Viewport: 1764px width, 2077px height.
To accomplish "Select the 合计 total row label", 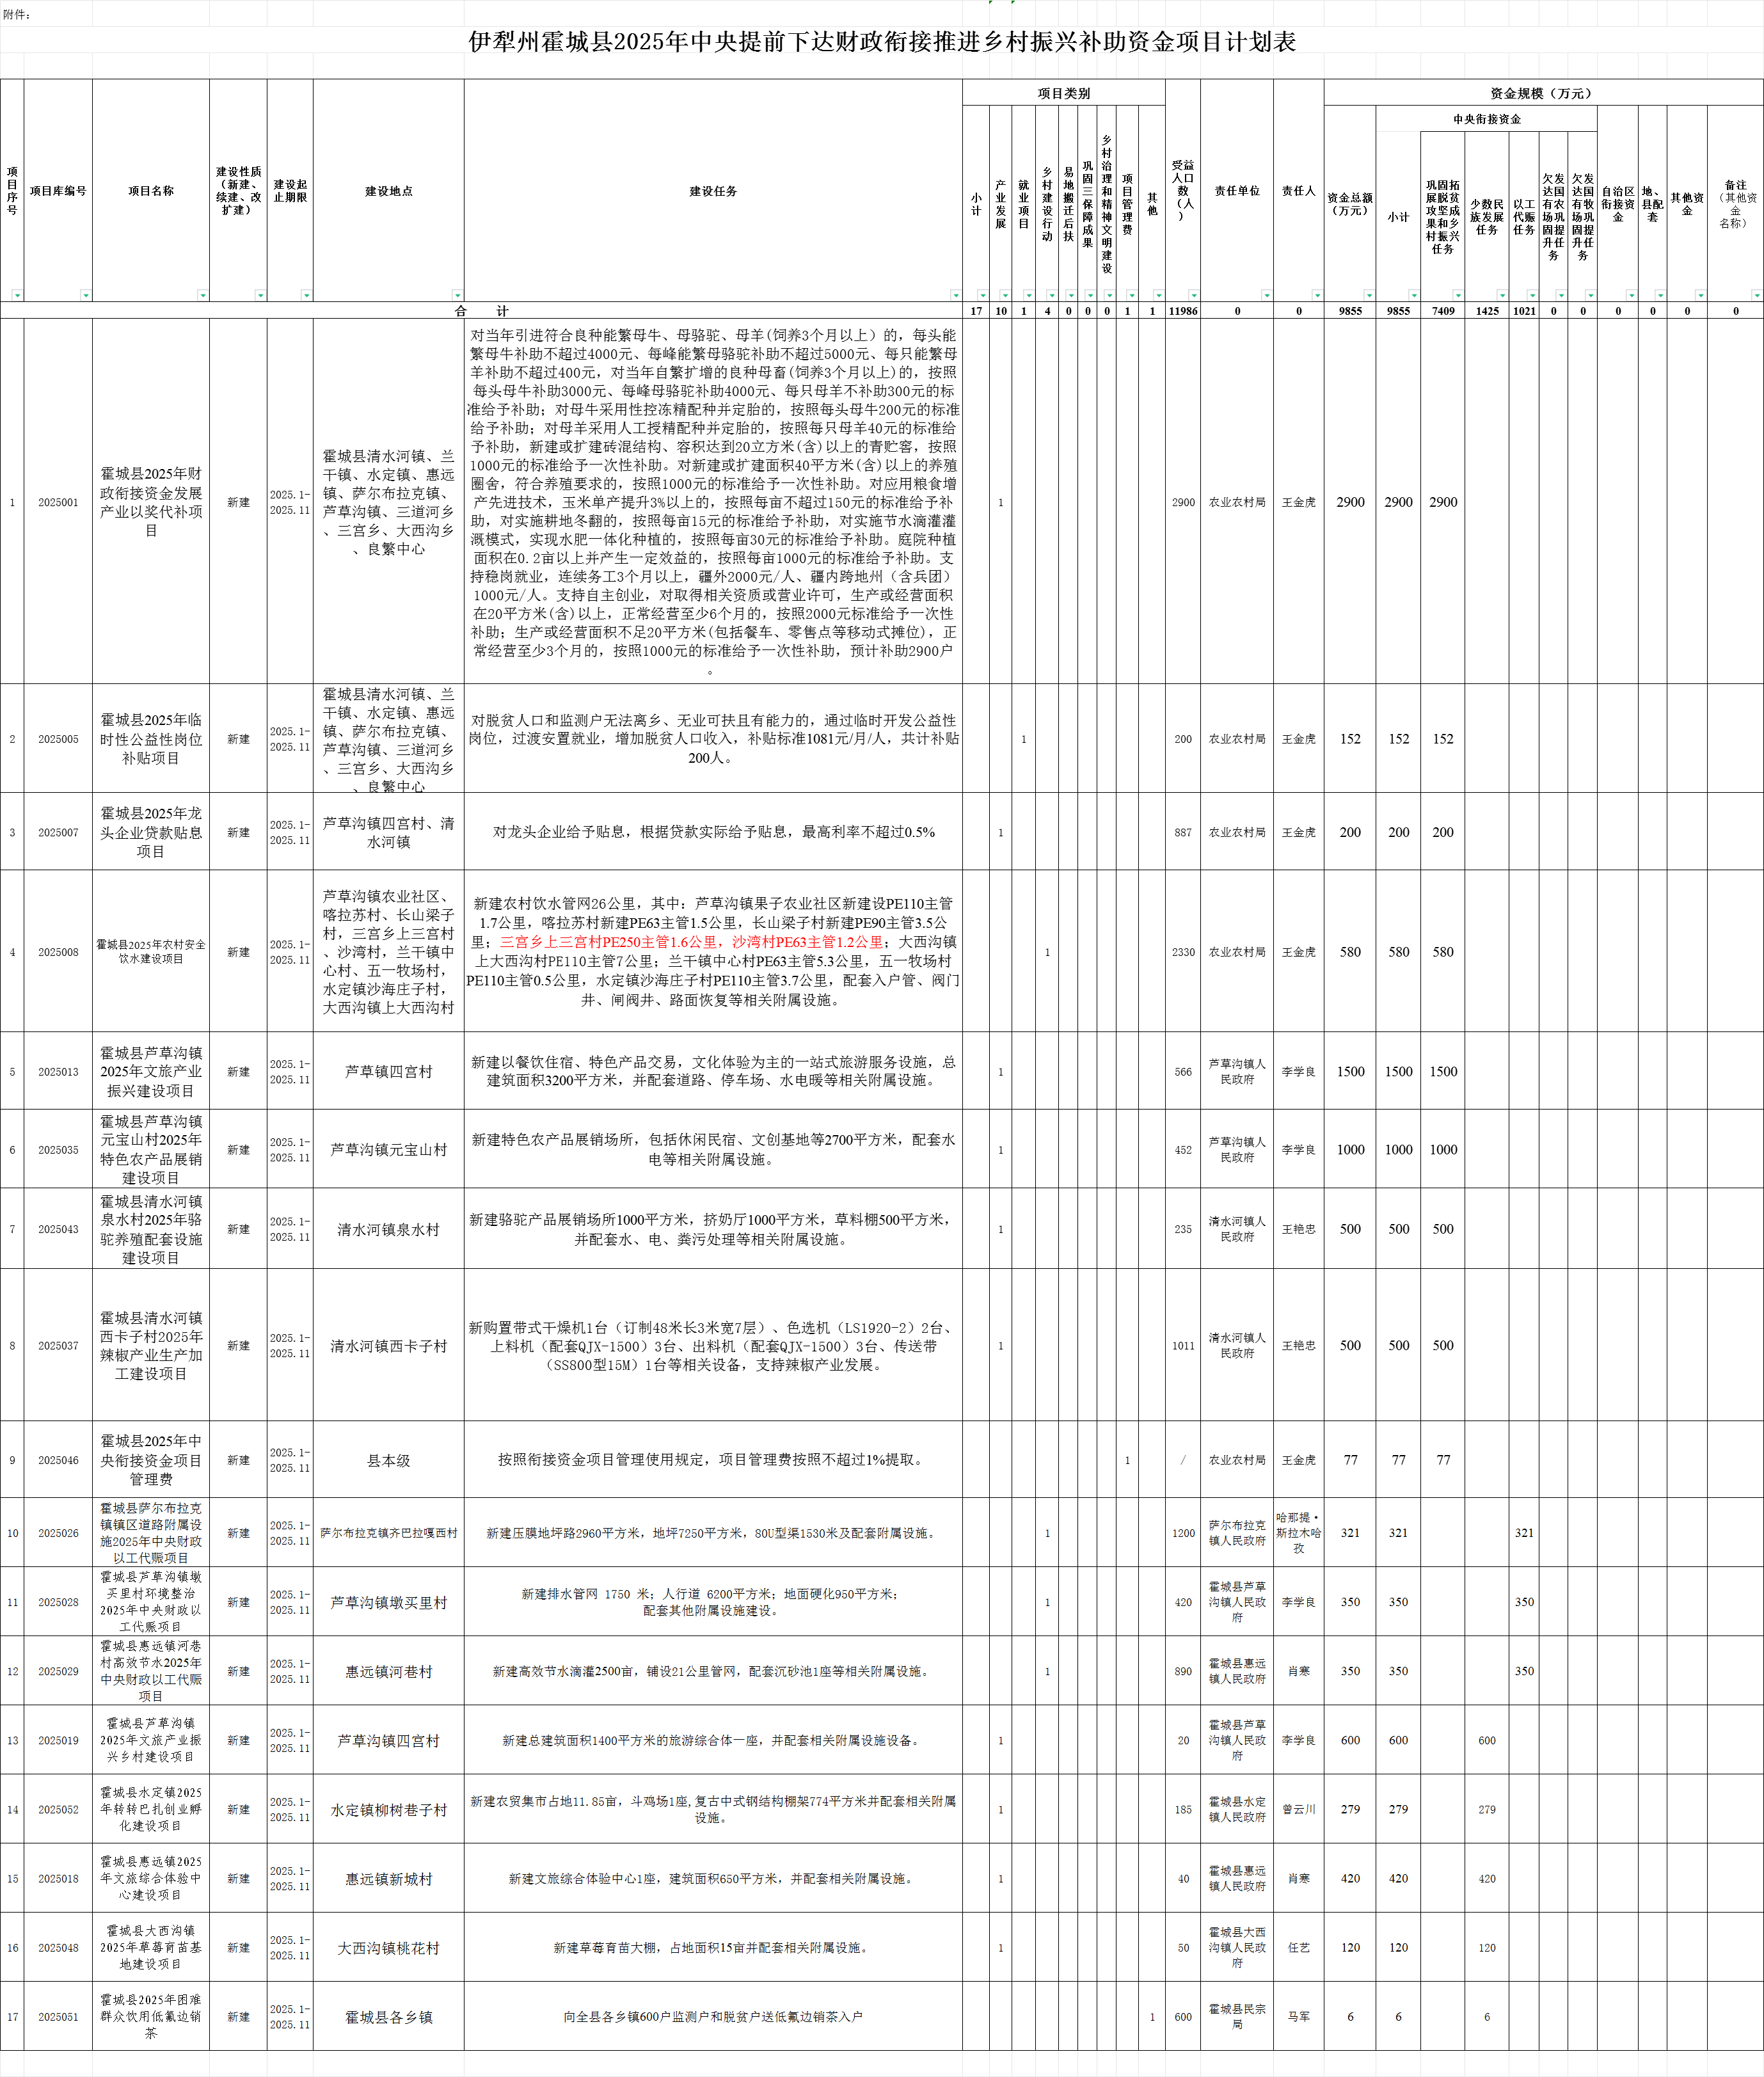I will point(481,311).
